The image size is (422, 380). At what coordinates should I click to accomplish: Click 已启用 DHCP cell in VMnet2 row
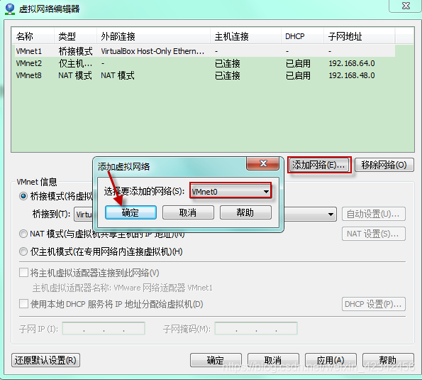point(298,63)
